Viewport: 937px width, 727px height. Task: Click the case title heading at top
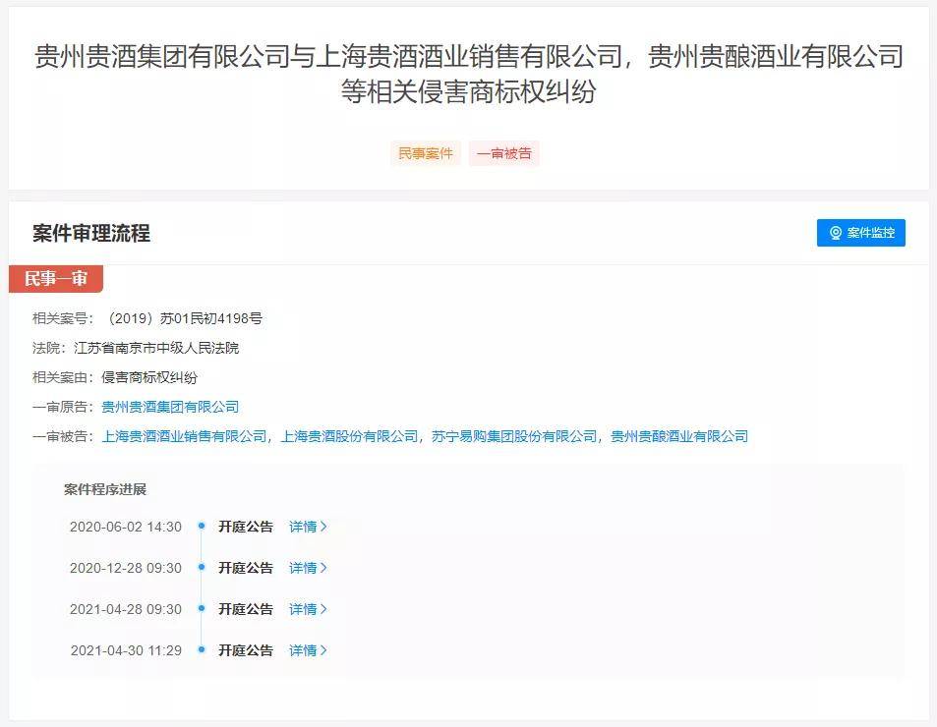(x=468, y=74)
